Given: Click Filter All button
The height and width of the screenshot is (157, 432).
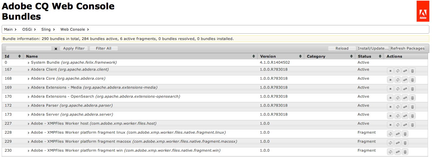Looking at the screenshot, I should point(103,48).
